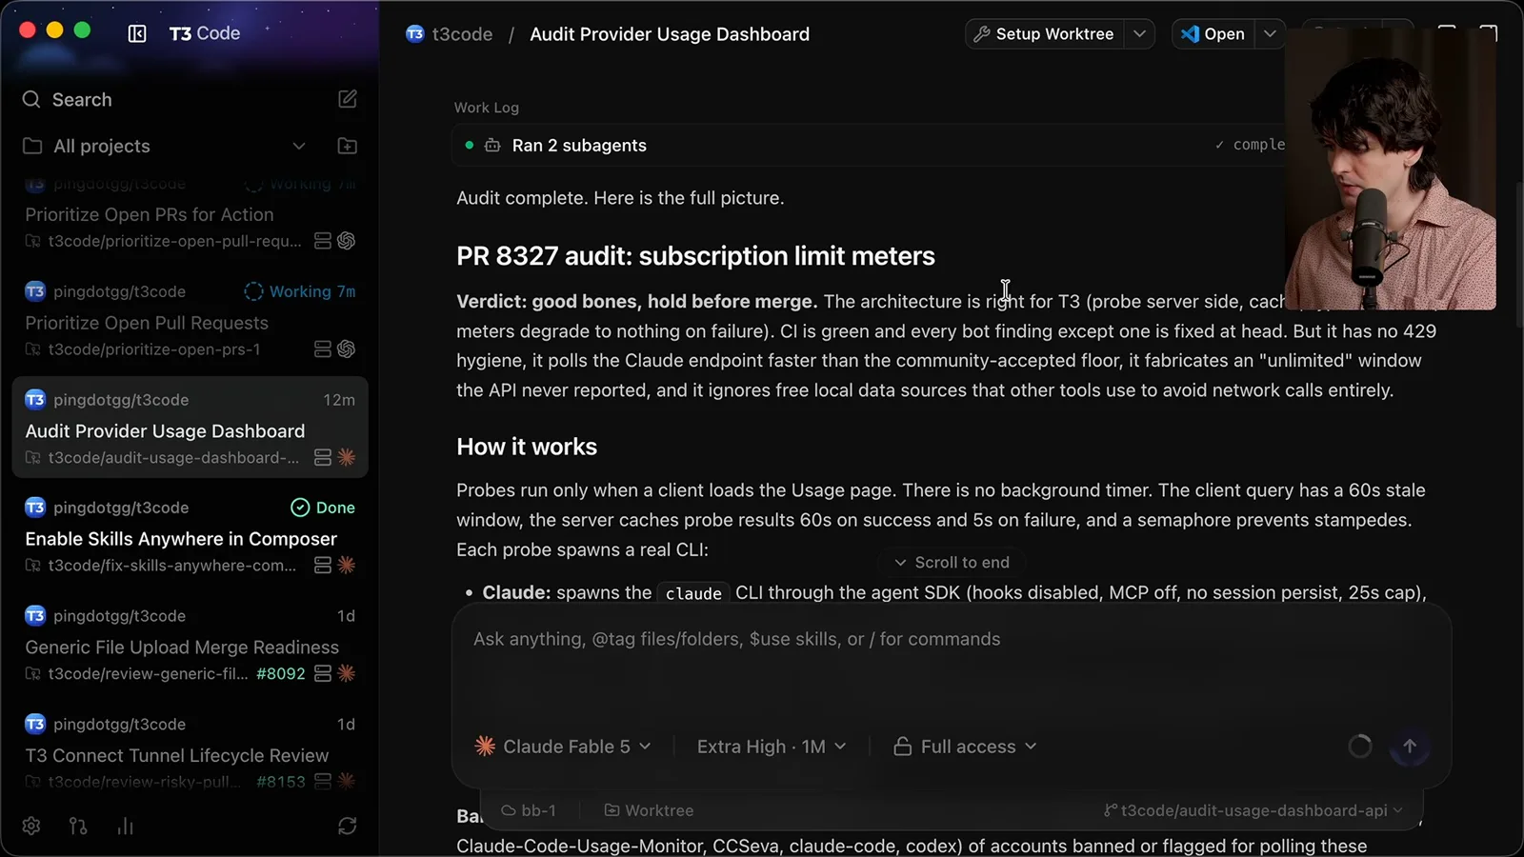This screenshot has height=857, width=1524.
Task: Click stack icon on Generic File Upload thread
Action: pyautogui.click(x=323, y=673)
